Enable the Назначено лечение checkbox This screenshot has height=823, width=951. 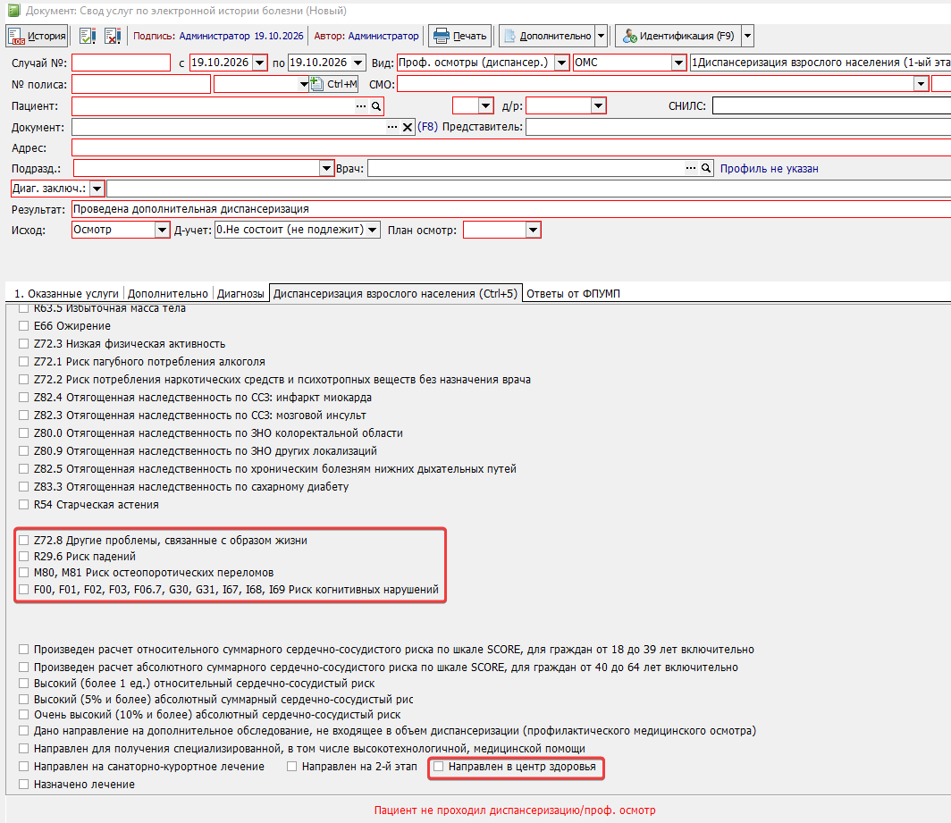[23, 785]
